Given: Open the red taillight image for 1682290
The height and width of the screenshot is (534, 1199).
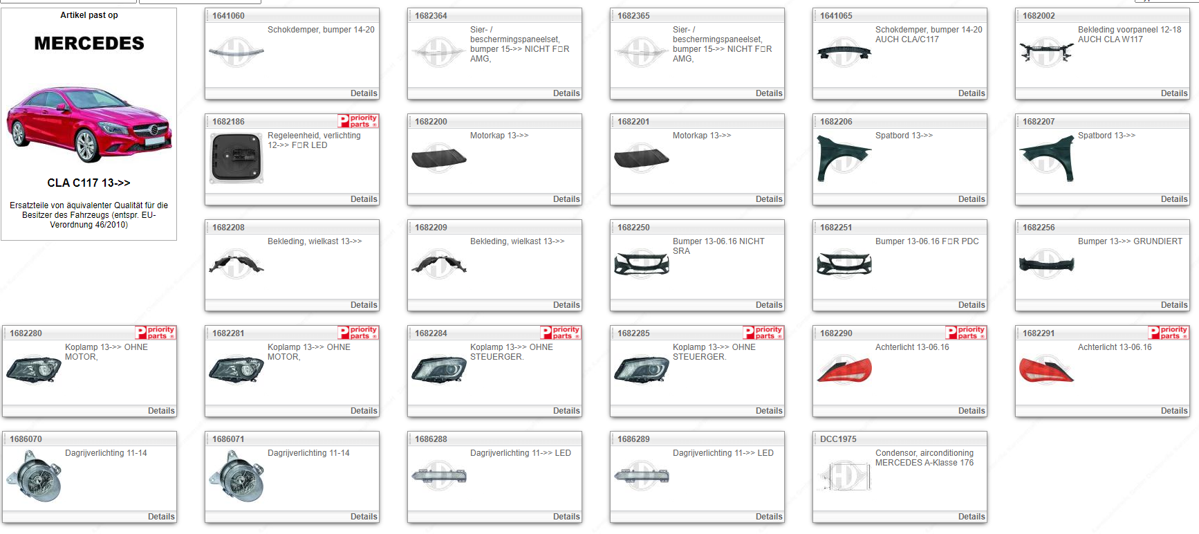Looking at the screenshot, I should point(844,370).
